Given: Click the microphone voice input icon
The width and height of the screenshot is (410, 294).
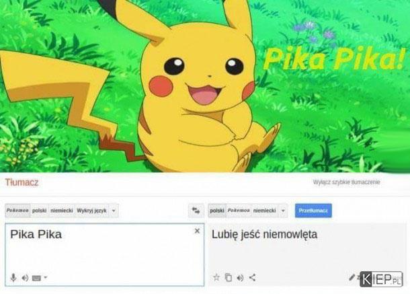Looking at the screenshot, I should pyautogui.click(x=13, y=277).
